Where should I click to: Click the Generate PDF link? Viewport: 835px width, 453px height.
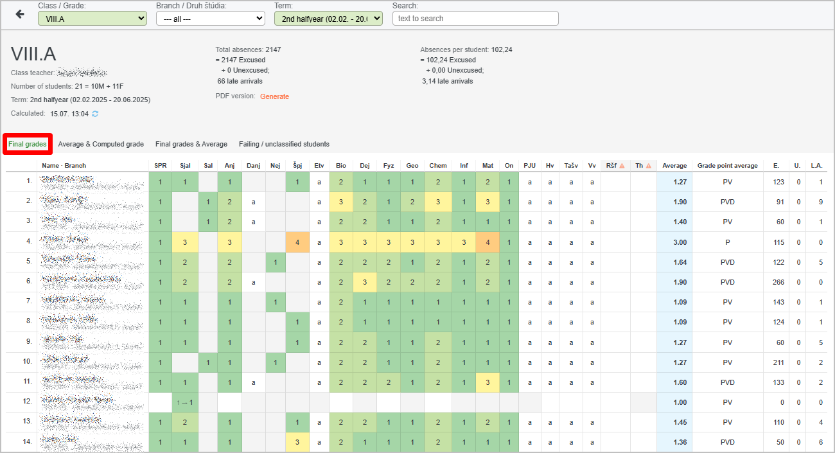[274, 96]
